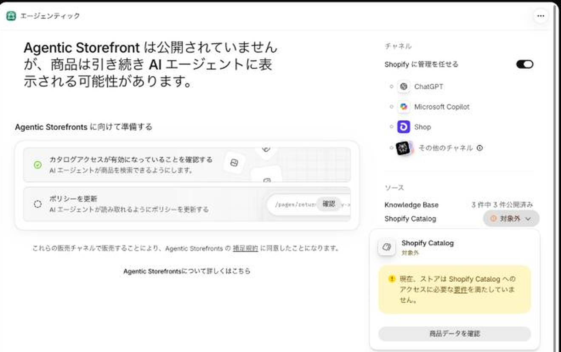Click カタログアクセスが有効になっていることを確認する row
Viewport: 561px width, 352px height.
[x=187, y=165]
